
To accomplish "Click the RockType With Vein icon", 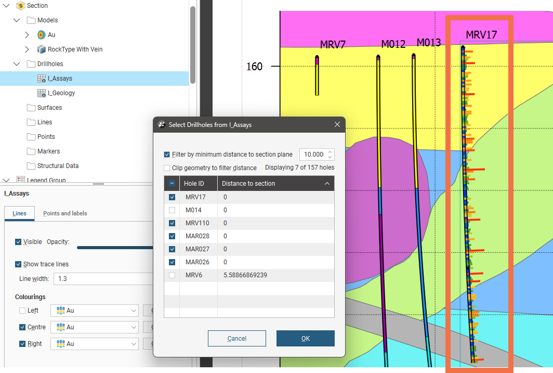I will (x=42, y=49).
